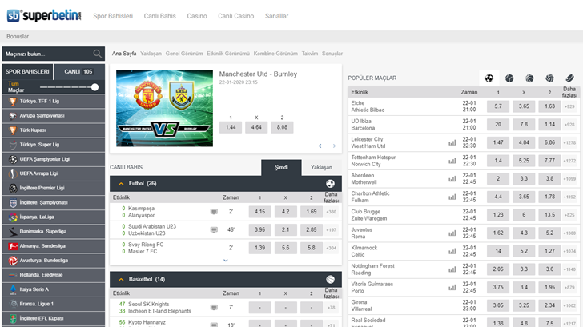Click UEFA Şampiyonlar Ligi league icon
This screenshot has height=327, width=583.
tap(13, 159)
